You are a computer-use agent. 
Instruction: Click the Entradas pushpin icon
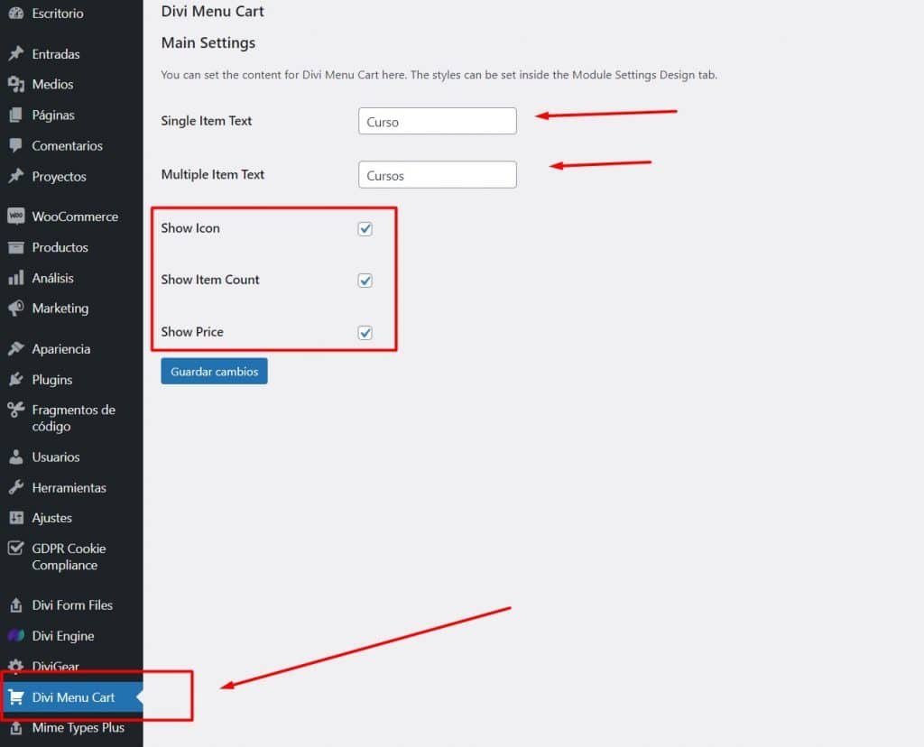coord(16,53)
